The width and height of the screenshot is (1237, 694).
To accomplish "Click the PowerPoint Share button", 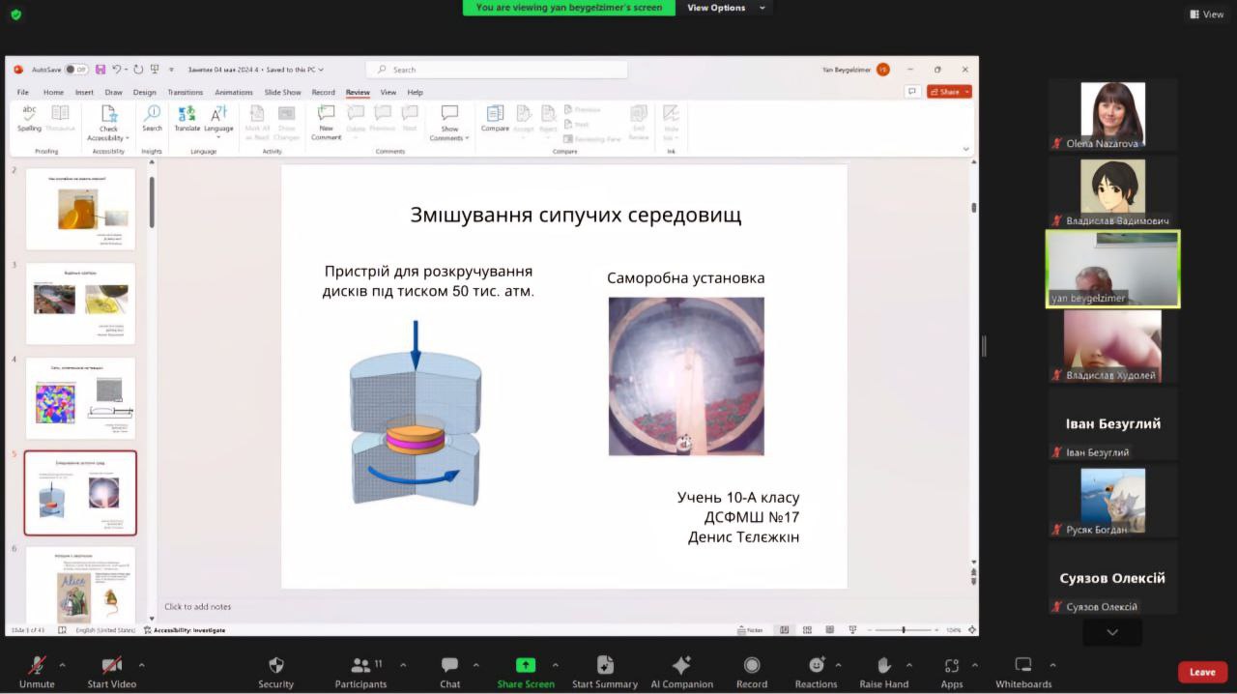I will coord(949,92).
